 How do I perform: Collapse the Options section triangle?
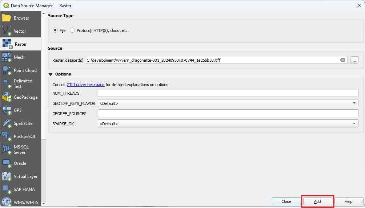point(51,74)
